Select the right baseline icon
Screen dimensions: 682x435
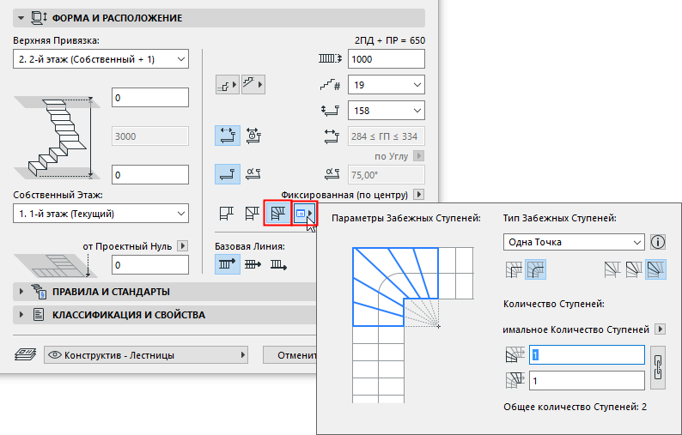pos(278,264)
